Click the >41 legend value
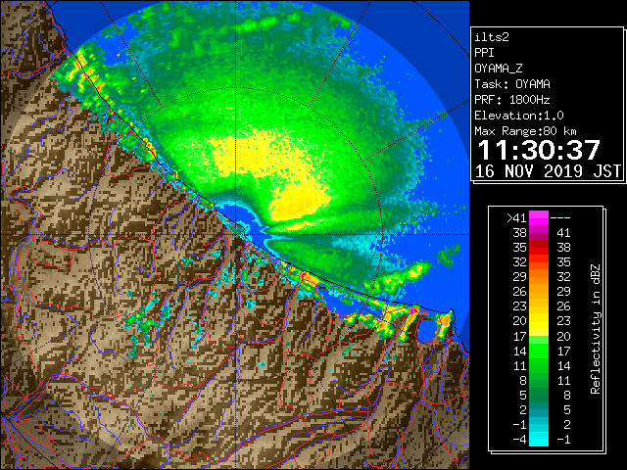Image resolution: width=627 pixels, height=470 pixels. pos(516,218)
